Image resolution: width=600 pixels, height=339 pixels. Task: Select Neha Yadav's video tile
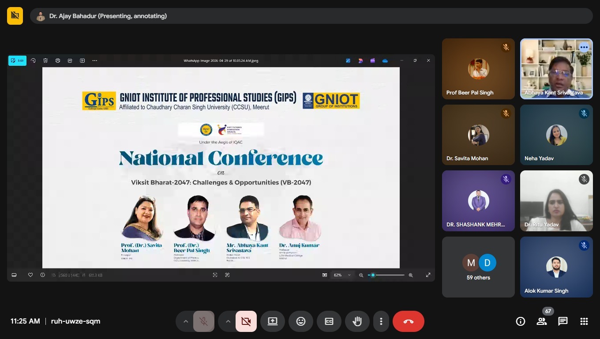[x=556, y=135]
